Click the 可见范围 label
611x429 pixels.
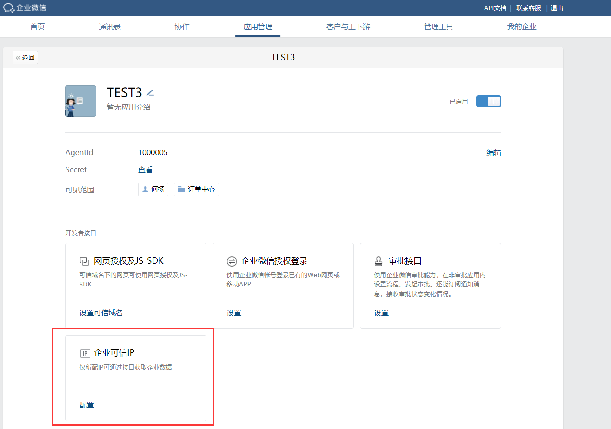tap(80, 189)
